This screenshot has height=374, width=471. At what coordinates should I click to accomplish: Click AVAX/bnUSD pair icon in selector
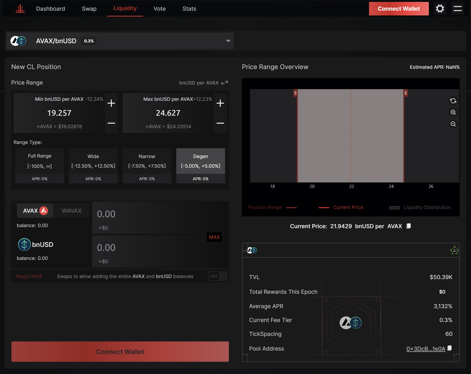18,41
